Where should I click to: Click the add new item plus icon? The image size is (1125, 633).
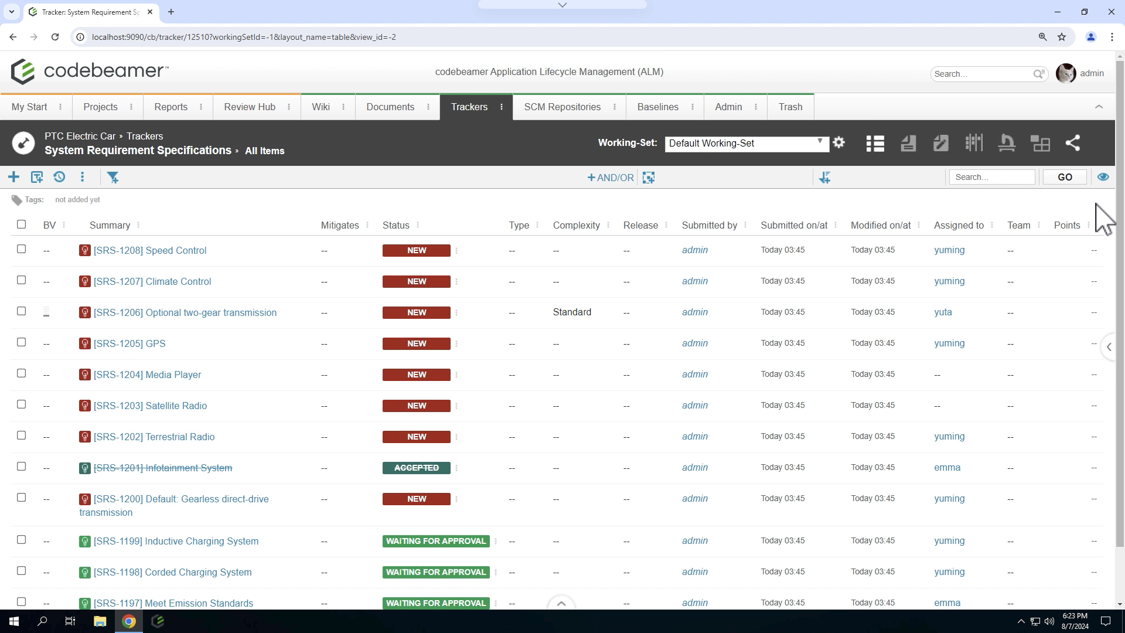click(13, 177)
